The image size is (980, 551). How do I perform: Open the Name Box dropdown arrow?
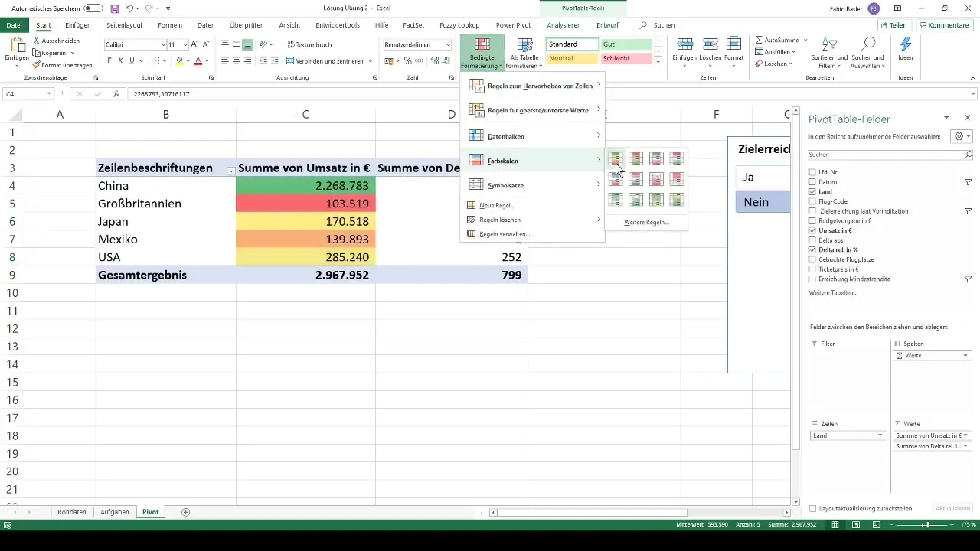coord(49,94)
